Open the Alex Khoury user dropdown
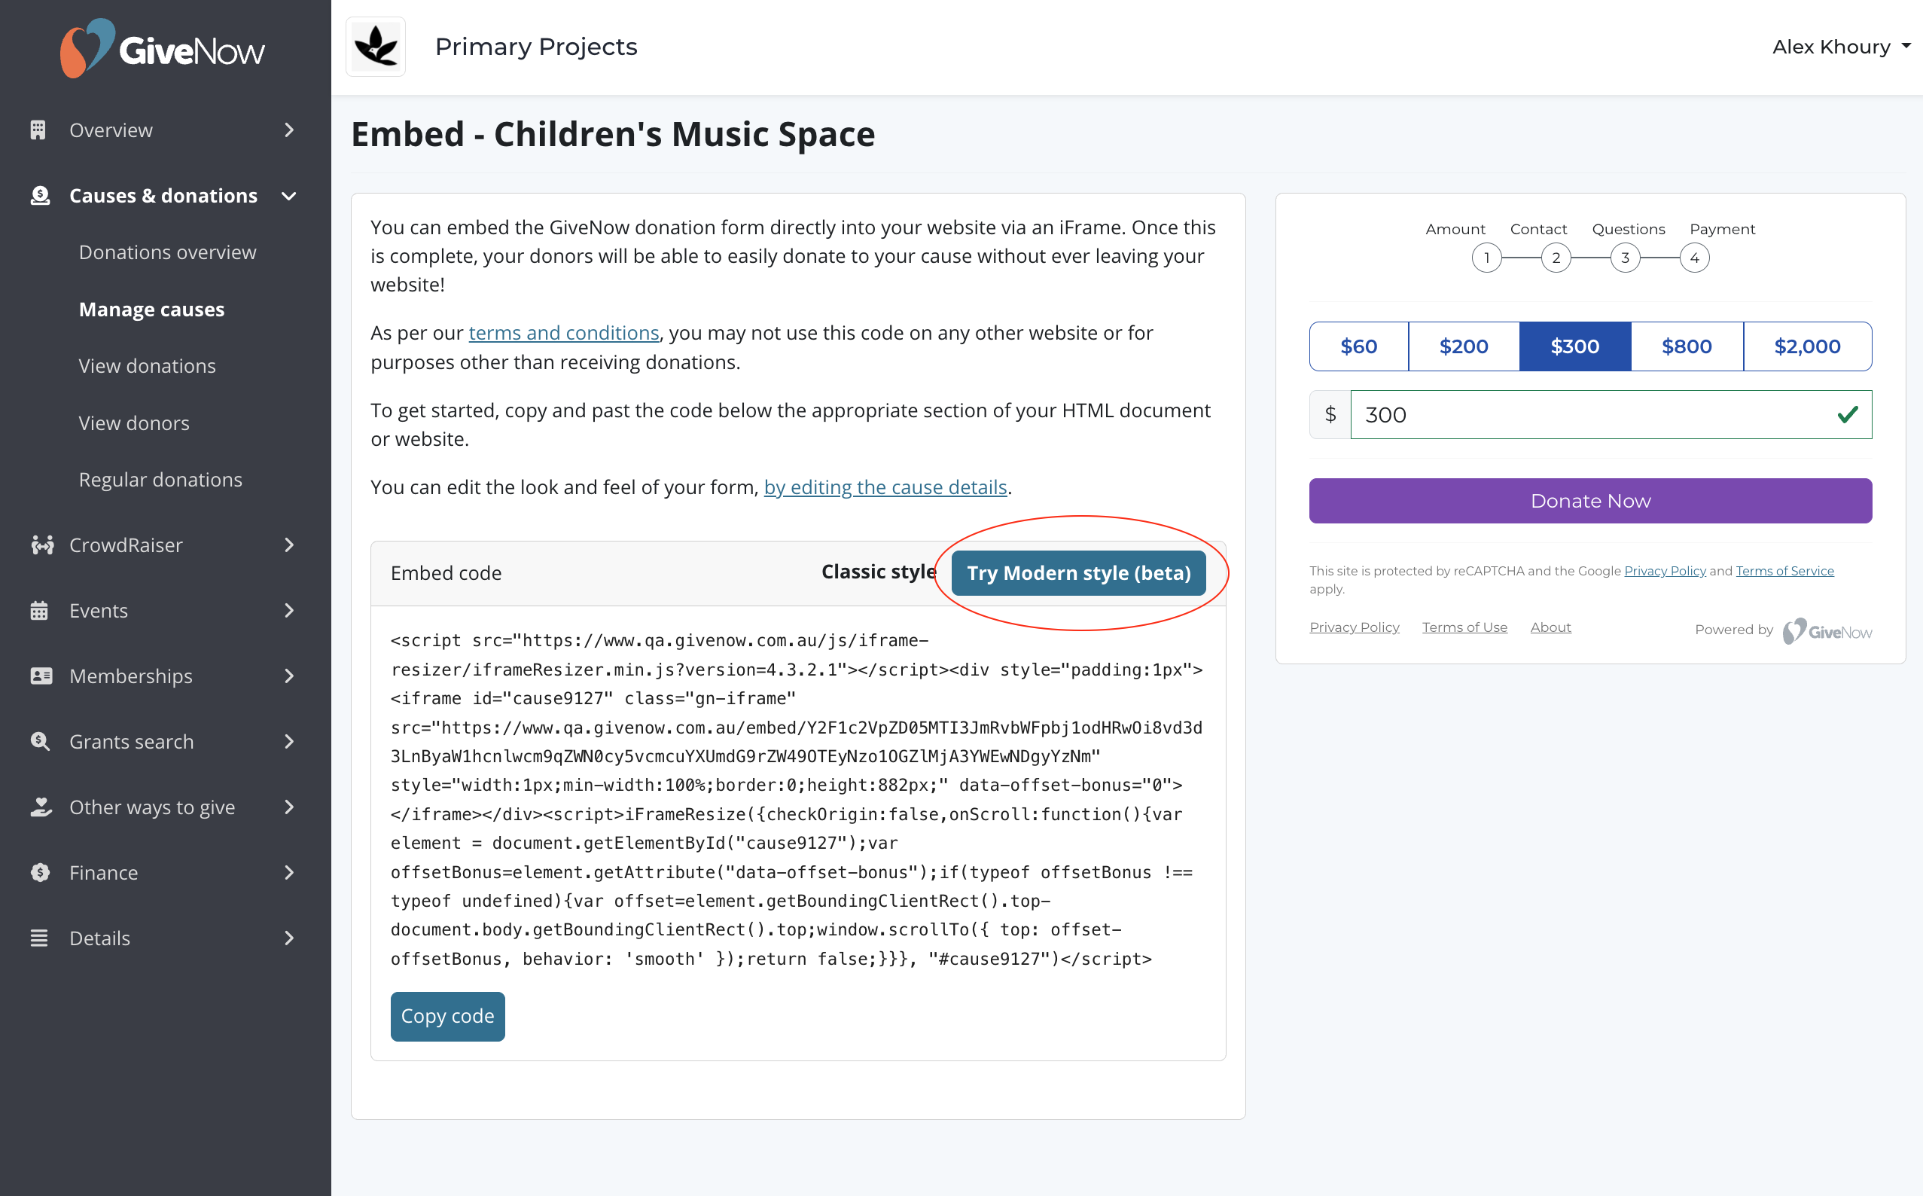The height and width of the screenshot is (1196, 1923). click(1842, 47)
